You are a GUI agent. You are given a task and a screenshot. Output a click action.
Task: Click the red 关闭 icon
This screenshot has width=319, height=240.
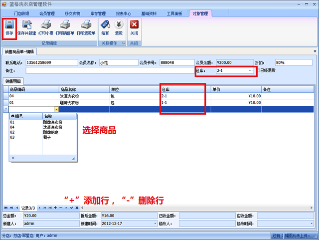tap(134, 25)
